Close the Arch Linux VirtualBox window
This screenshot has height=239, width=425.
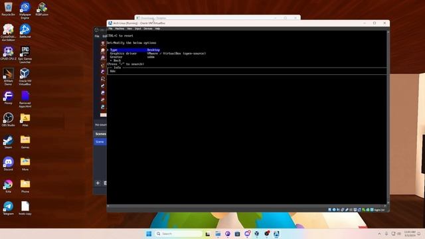coord(384,23)
